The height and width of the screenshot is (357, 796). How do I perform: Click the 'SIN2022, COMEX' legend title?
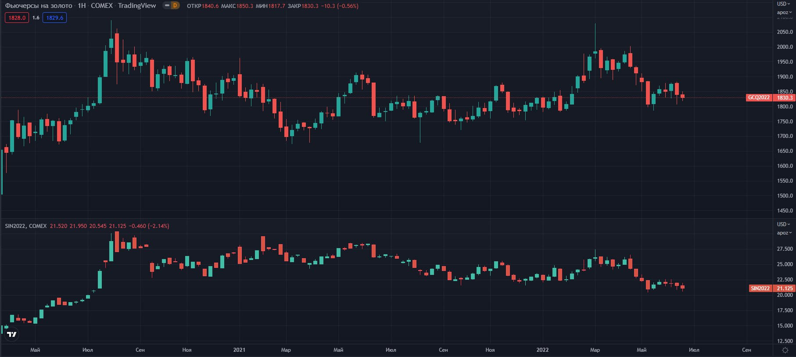(x=26, y=226)
